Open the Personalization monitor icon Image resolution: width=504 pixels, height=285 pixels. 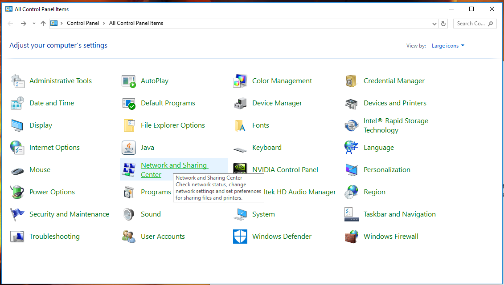pyautogui.click(x=351, y=169)
